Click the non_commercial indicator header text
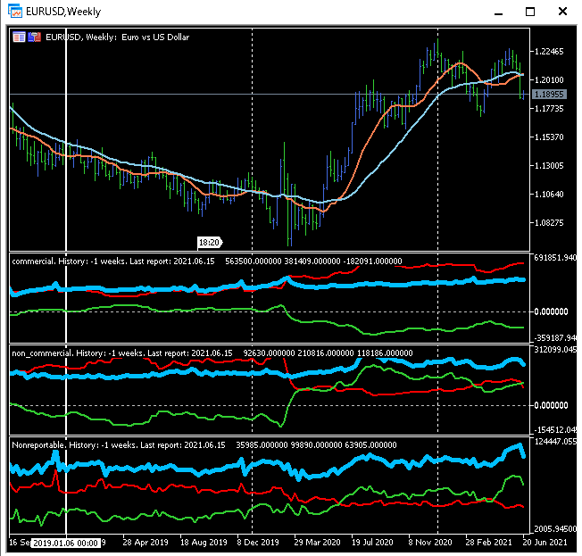Image resolution: width=582 pixels, height=556 pixels. click(x=212, y=353)
